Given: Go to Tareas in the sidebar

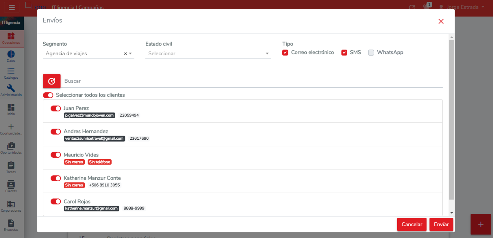Looking at the screenshot, I should [x=11, y=167].
